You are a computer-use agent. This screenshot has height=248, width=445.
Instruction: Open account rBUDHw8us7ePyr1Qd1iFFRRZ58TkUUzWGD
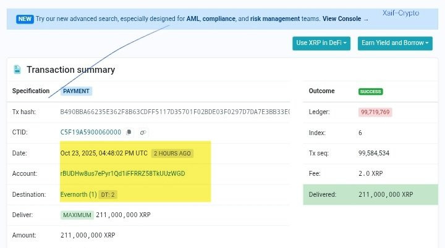pyautogui.click(x=122, y=173)
